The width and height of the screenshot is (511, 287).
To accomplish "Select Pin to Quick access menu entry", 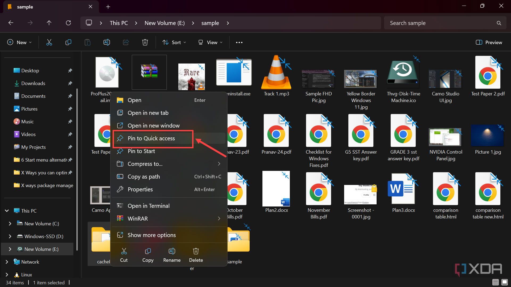I will [x=151, y=138].
